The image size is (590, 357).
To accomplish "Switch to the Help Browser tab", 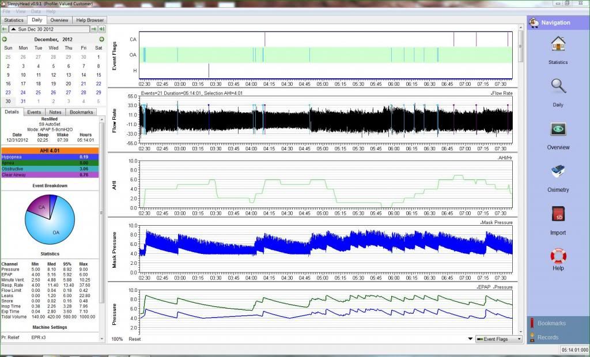I will pos(90,20).
